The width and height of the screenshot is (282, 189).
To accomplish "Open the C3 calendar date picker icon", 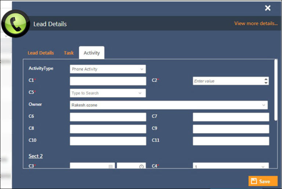I will 111,167.
